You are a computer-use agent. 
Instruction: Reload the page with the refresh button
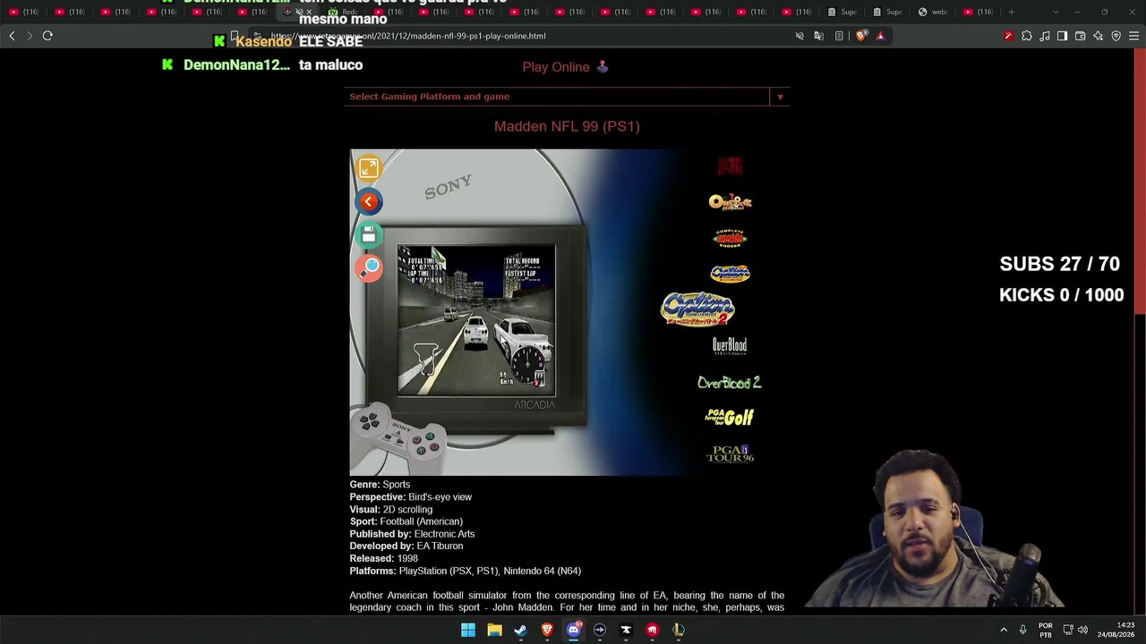47,36
